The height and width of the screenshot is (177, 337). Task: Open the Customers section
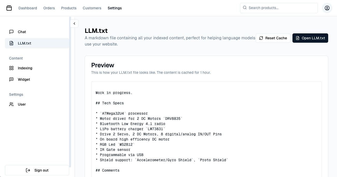92,8
